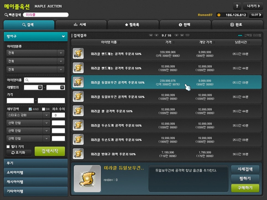
Task: Expand the 기타아이템 category
Action: [36, 191]
